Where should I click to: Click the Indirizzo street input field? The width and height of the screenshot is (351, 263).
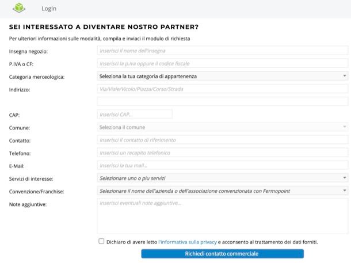[x=223, y=89]
